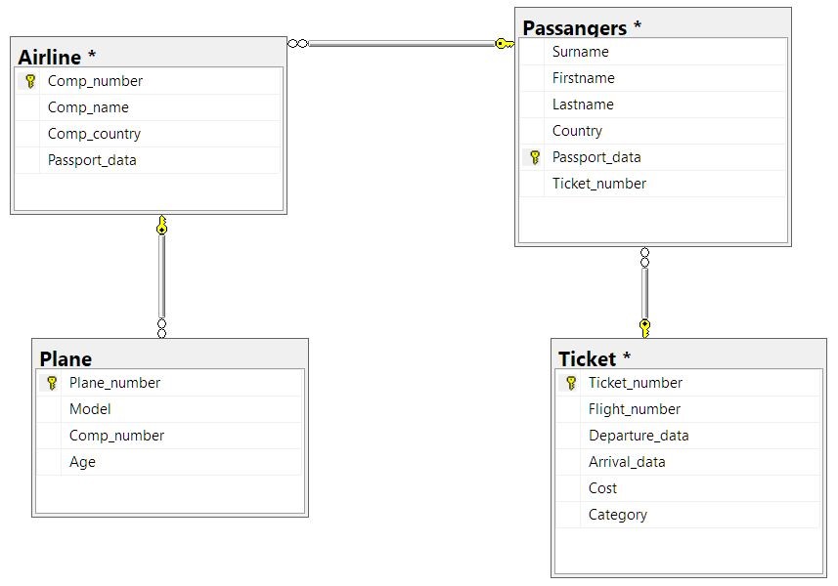The image size is (838, 586).
Task: Select the Airline table title bar
Action: pos(147,56)
